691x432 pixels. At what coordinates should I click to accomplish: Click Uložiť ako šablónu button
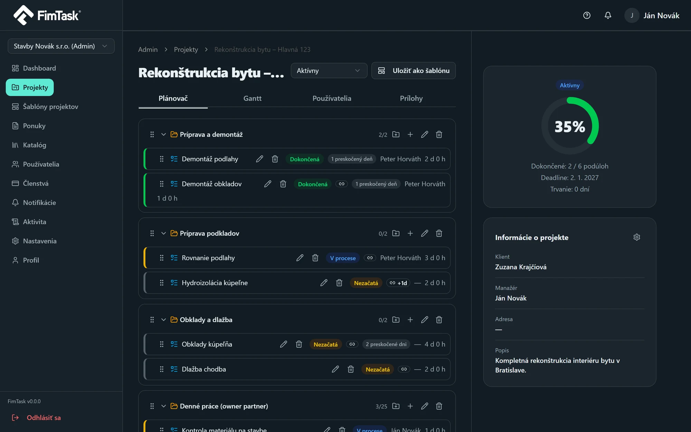[414, 71]
